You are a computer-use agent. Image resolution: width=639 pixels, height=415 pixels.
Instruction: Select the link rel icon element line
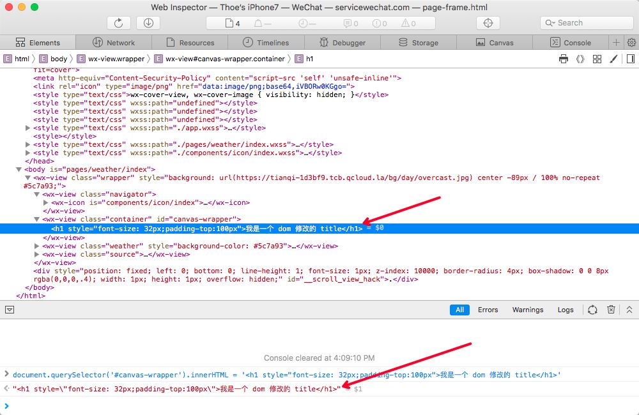tap(194, 86)
